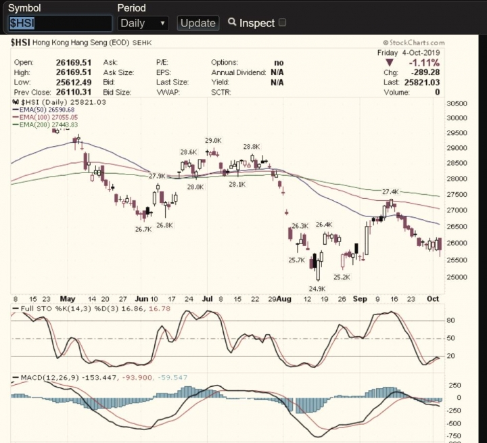487x443 pixels.
Task: Click the Update button
Action: click(198, 23)
